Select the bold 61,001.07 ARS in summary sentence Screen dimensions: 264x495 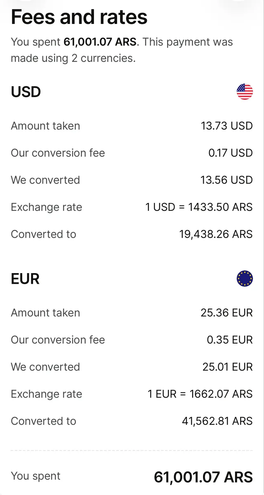point(99,42)
